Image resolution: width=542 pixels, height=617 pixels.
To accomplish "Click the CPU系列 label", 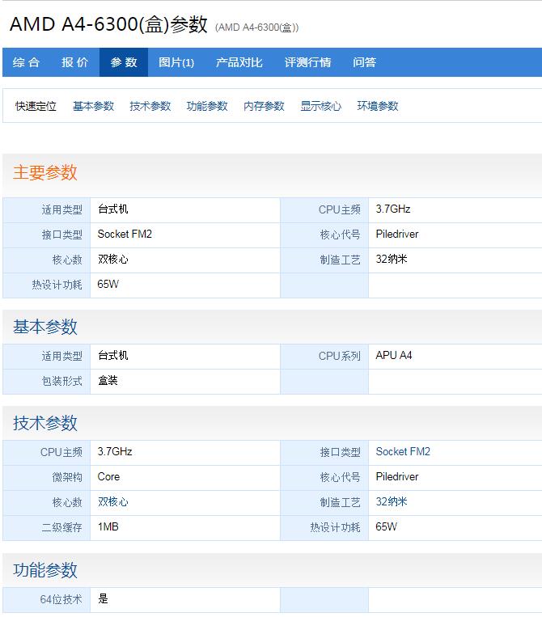I will point(339,356).
